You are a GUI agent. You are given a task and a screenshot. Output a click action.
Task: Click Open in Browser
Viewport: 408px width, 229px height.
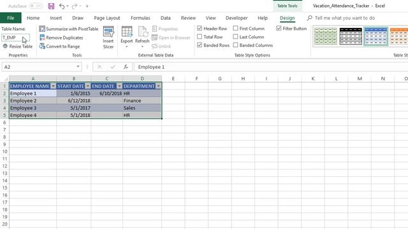(171, 38)
